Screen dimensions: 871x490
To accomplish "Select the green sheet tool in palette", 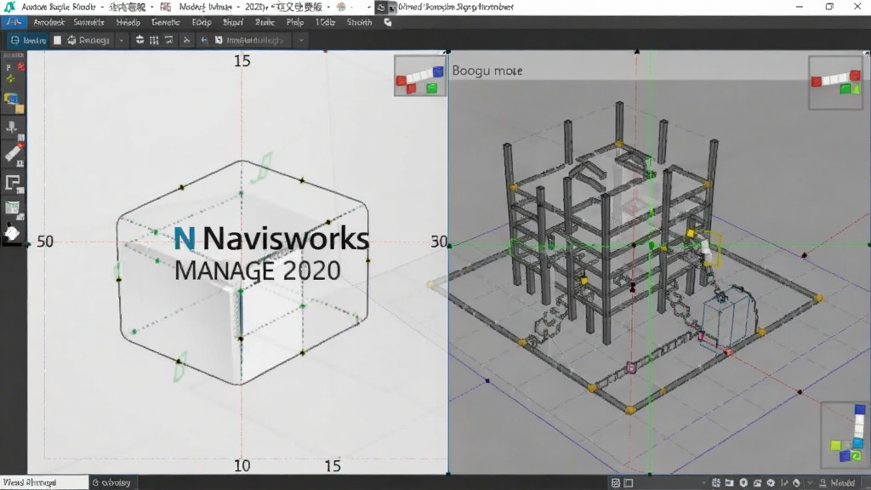I will click(13, 208).
